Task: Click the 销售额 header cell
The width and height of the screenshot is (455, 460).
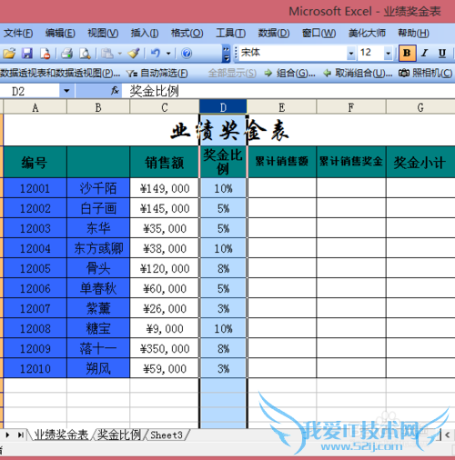Action: [165, 162]
